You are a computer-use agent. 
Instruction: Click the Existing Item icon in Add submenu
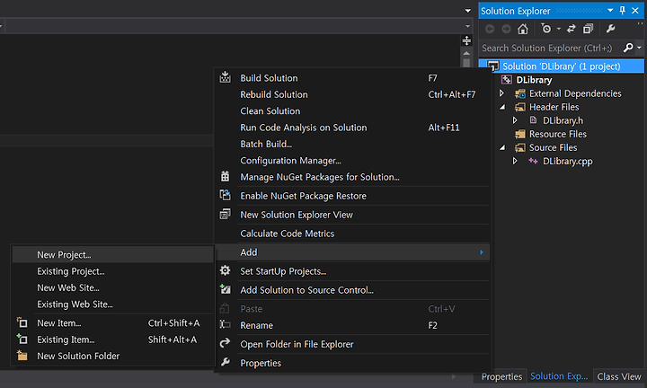tap(22, 339)
